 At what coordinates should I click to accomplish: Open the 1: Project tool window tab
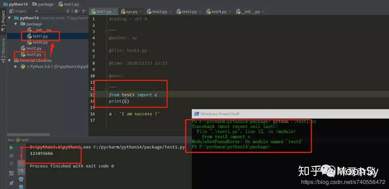click(3, 21)
